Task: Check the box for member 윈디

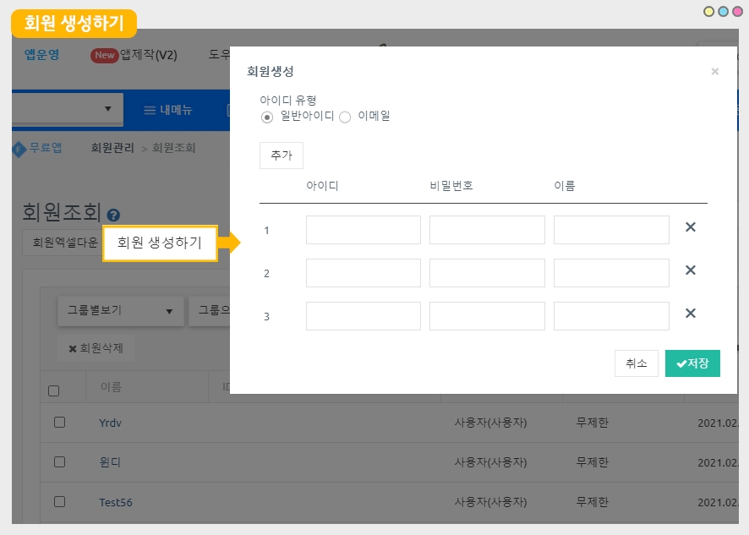Action: click(x=59, y=461)
